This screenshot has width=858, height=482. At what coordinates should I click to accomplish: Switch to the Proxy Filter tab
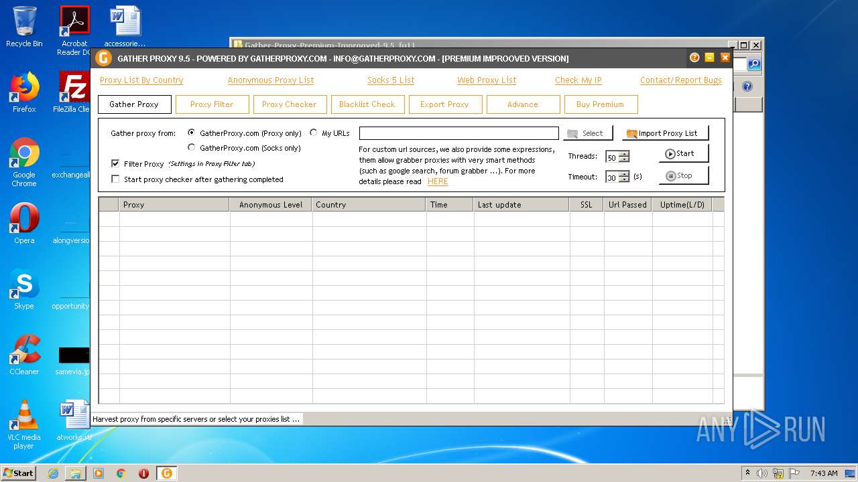(212, 104)
